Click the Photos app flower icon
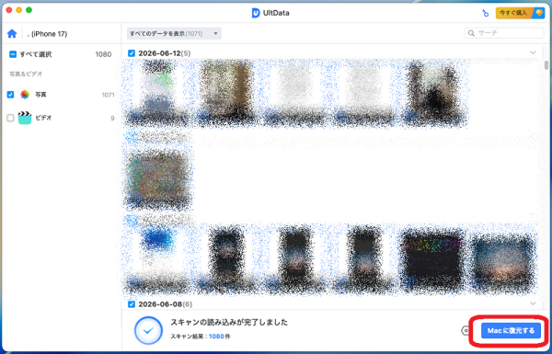This screenshot has height=354, width=552. [25, 95]
